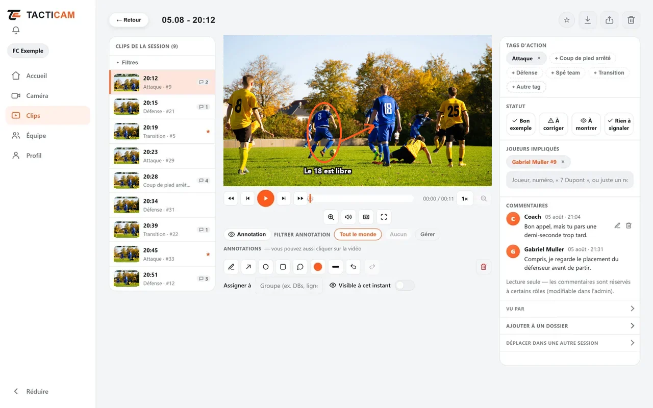653x408 pixels.
Task: Undo last annotation
Action: [353, 267]
